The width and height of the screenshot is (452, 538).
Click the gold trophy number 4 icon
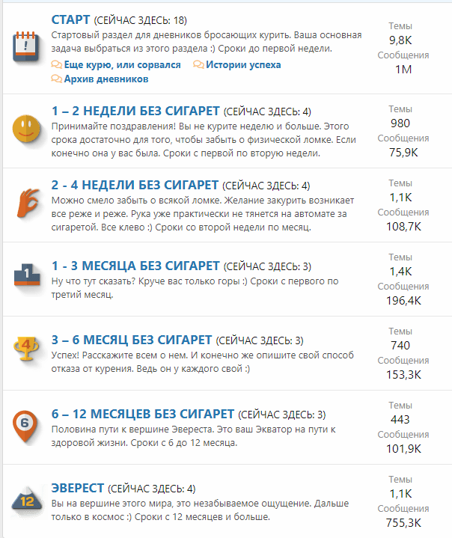coord(25,347)
